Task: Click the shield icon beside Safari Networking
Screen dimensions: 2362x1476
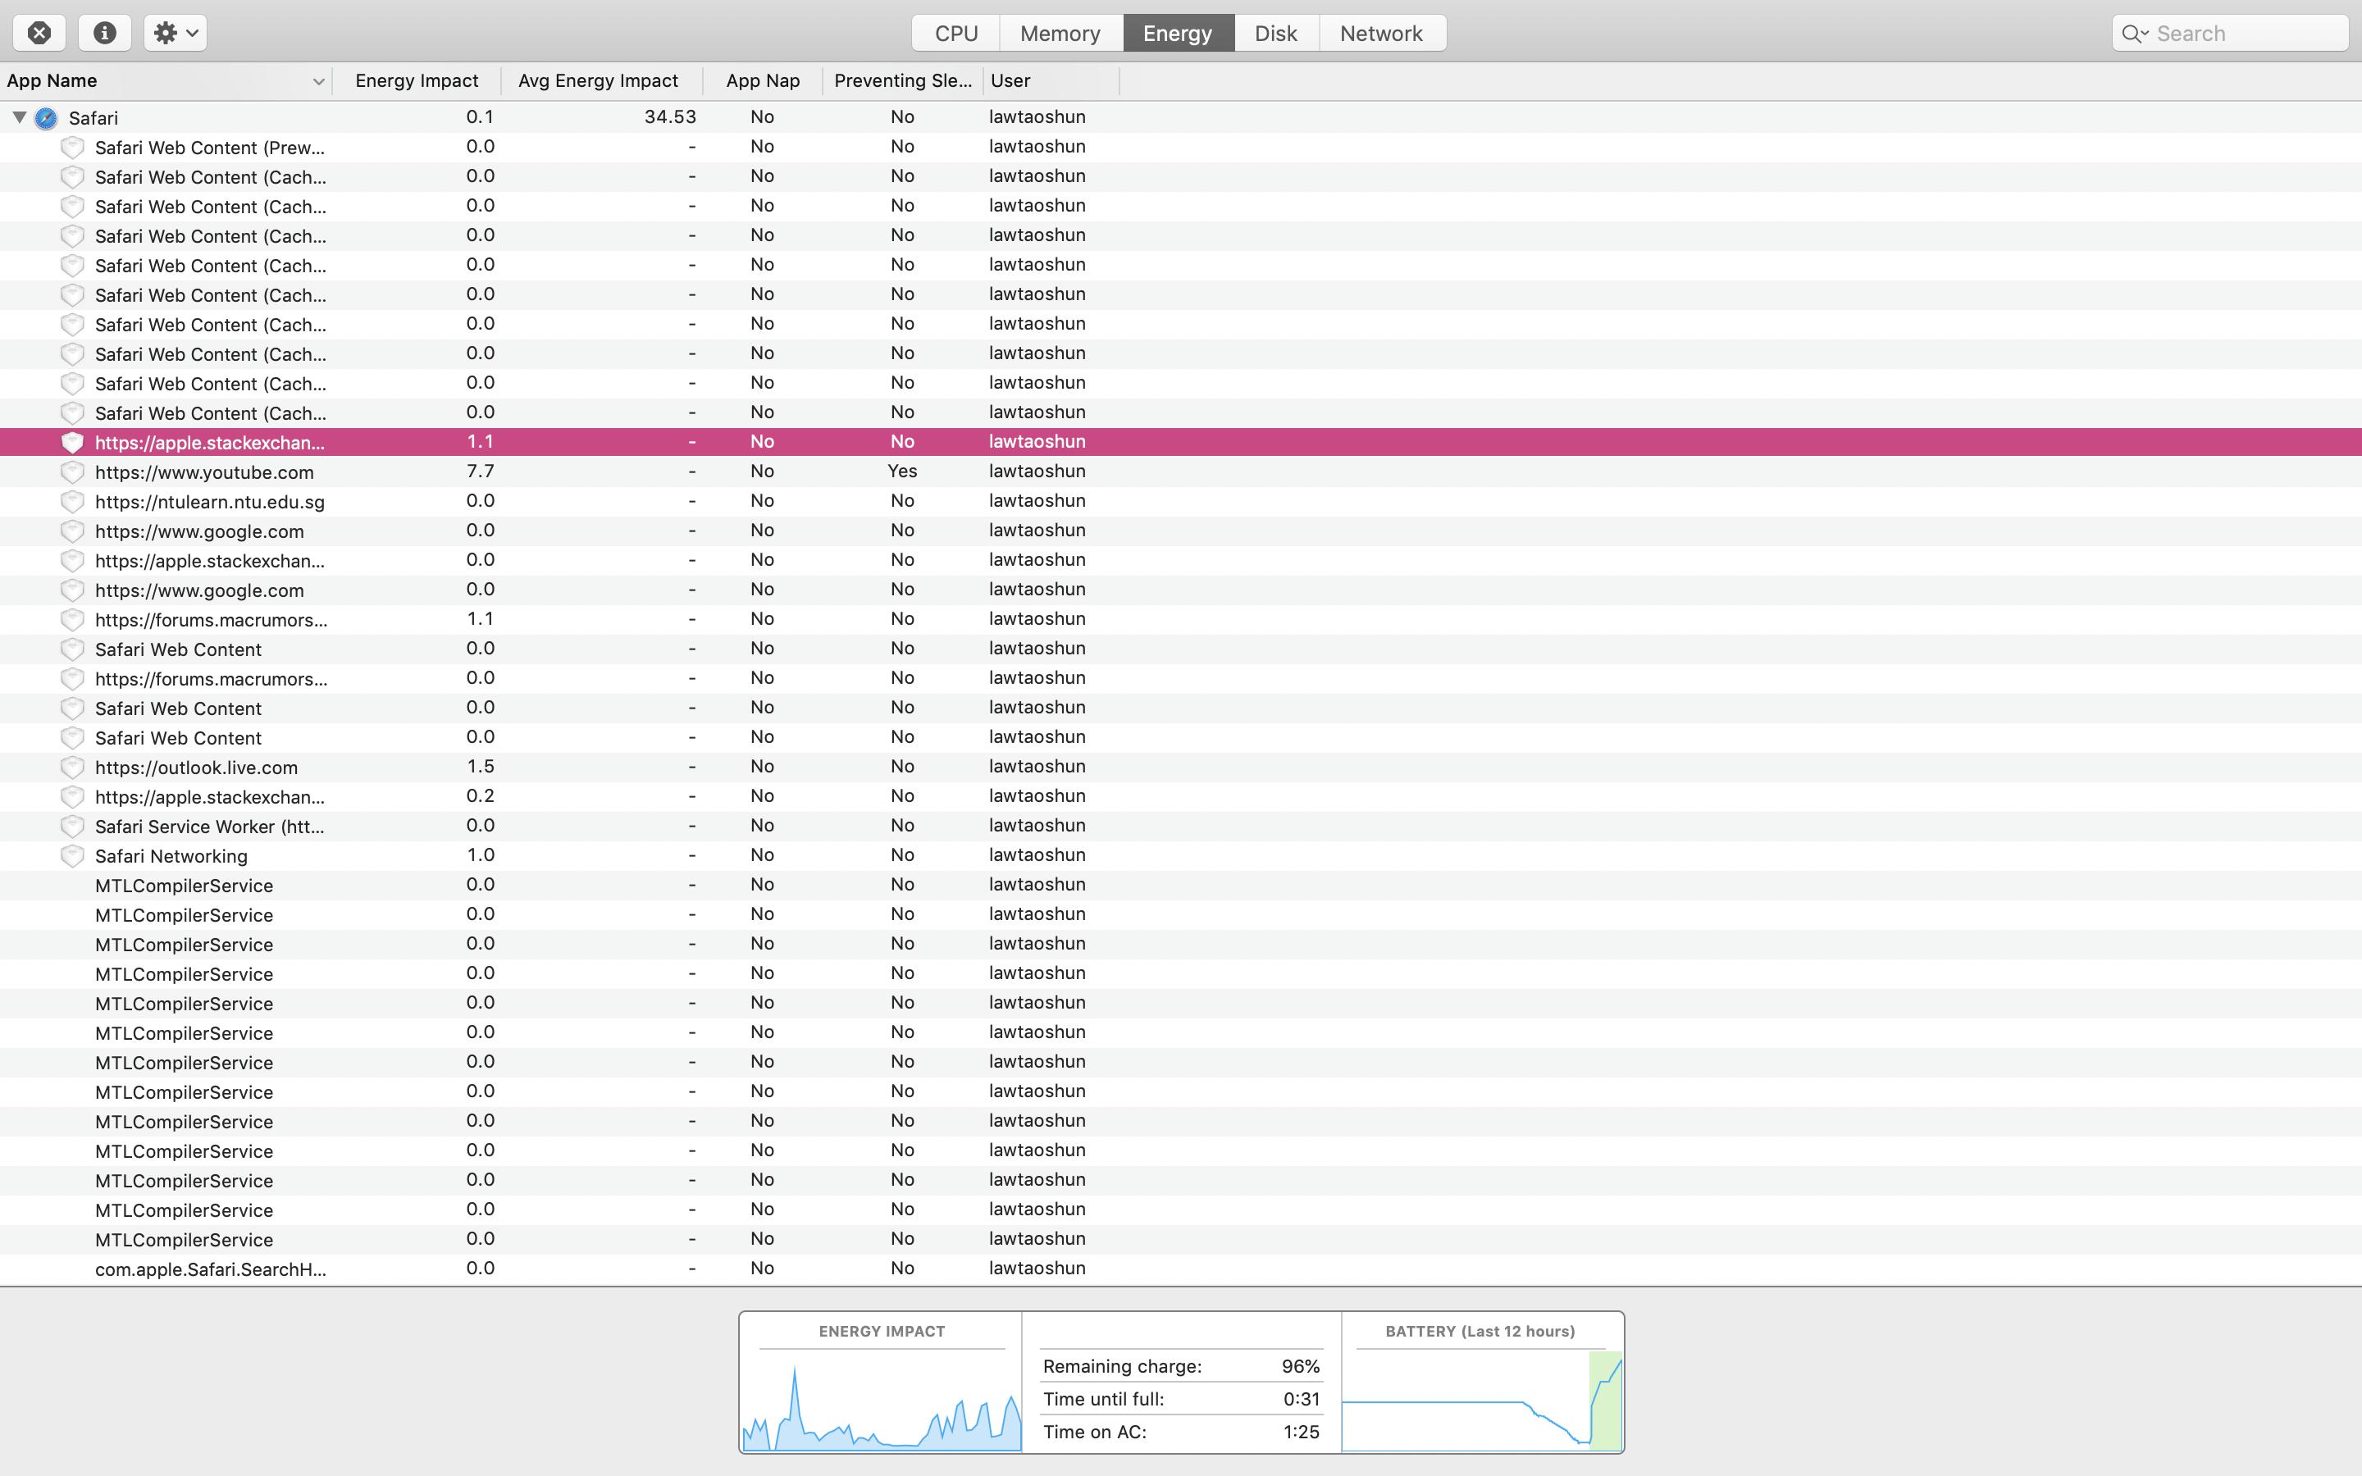Action: (x=72, y=856)
